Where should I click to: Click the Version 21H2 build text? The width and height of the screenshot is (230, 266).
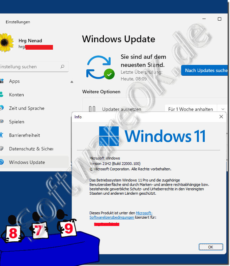click(115, 164)
